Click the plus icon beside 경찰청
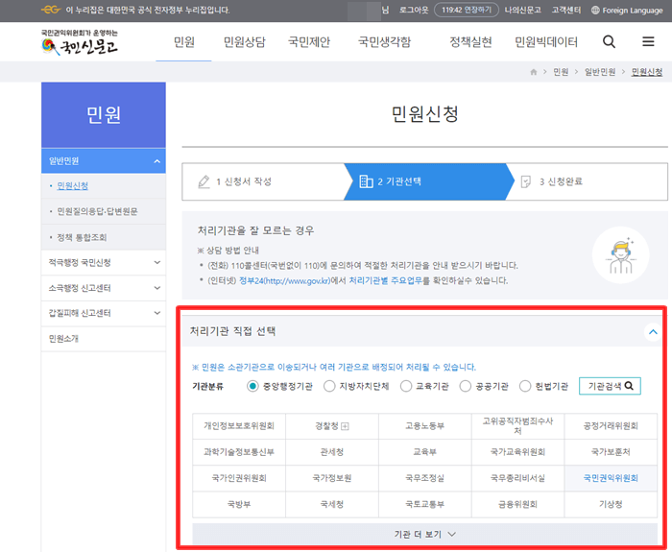The width and height of the screenshot is (672, 552). (x=345, y=426)
